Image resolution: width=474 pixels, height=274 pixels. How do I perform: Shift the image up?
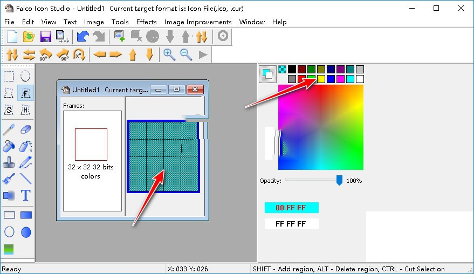(x=133, y=54)
